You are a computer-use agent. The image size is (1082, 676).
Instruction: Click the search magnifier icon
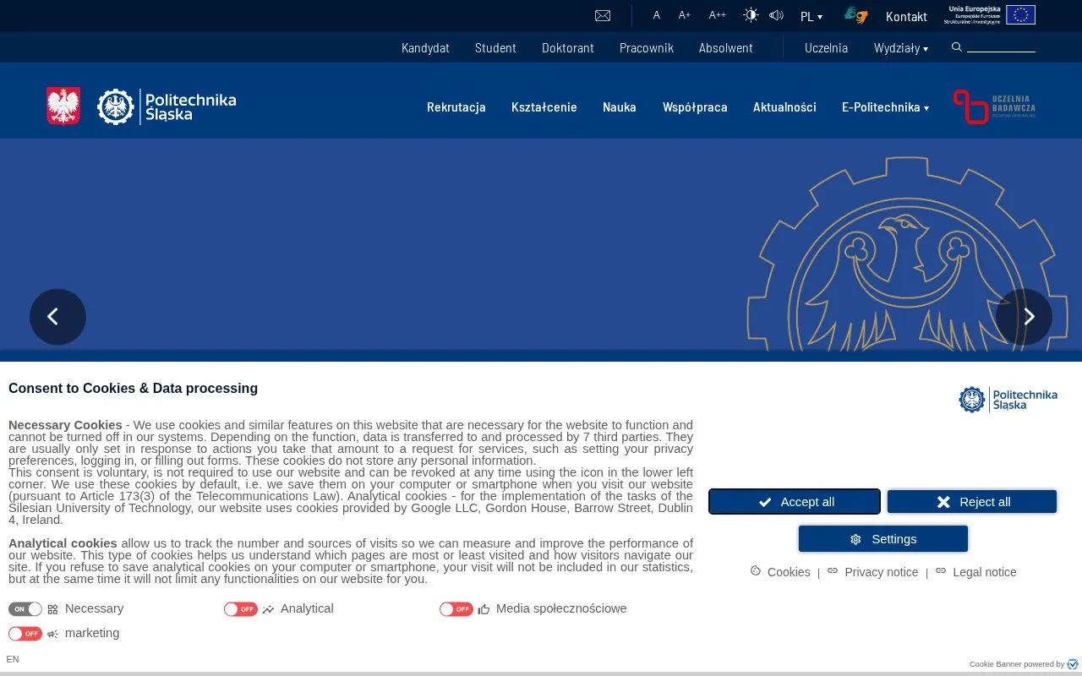coord(957,47)
